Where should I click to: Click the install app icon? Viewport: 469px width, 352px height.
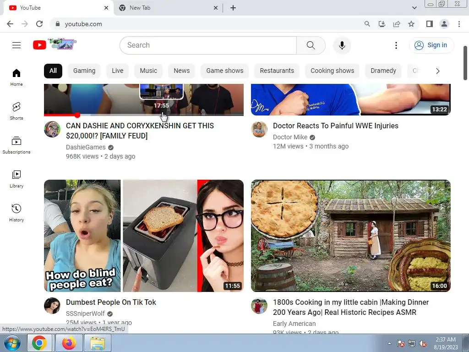tap(382, 24)
